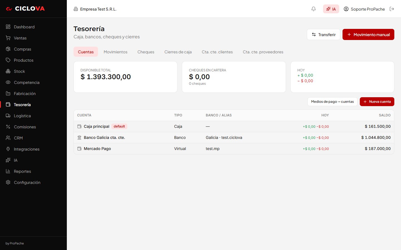Click the SALDO column header
Screen dimensions: 401x250
point(385,115)
